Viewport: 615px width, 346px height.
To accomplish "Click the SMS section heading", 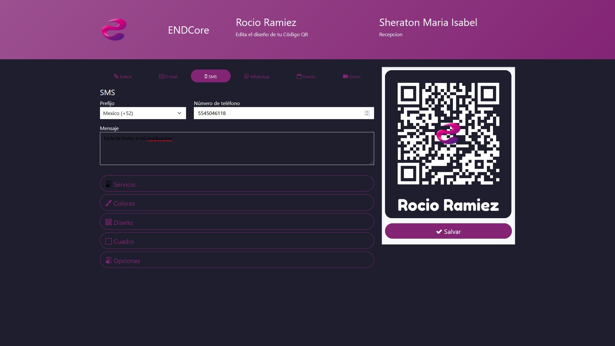I will (x=107, y=93).
